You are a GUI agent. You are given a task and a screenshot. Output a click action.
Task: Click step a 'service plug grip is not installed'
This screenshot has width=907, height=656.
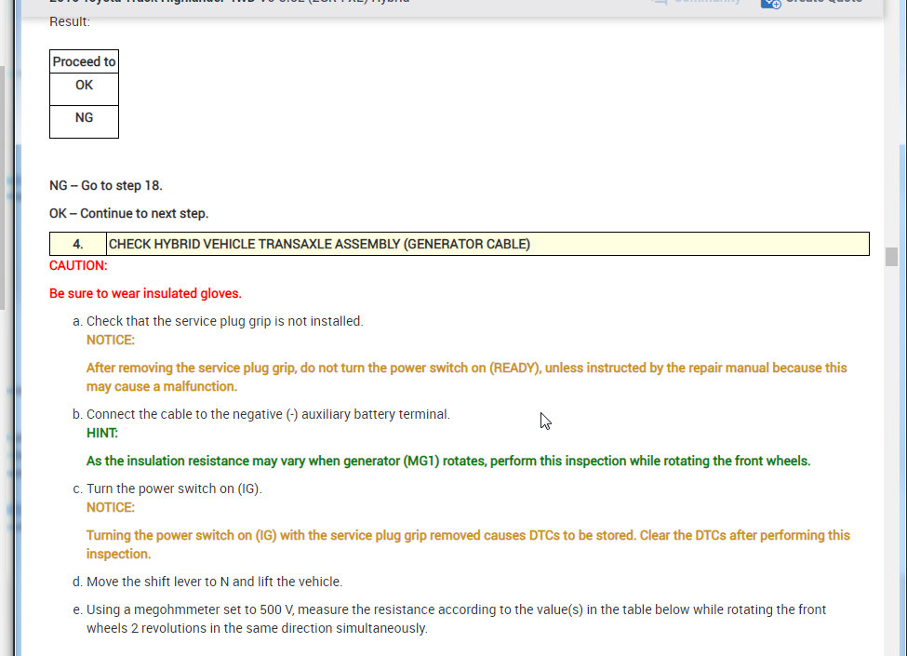coord(225,321)
